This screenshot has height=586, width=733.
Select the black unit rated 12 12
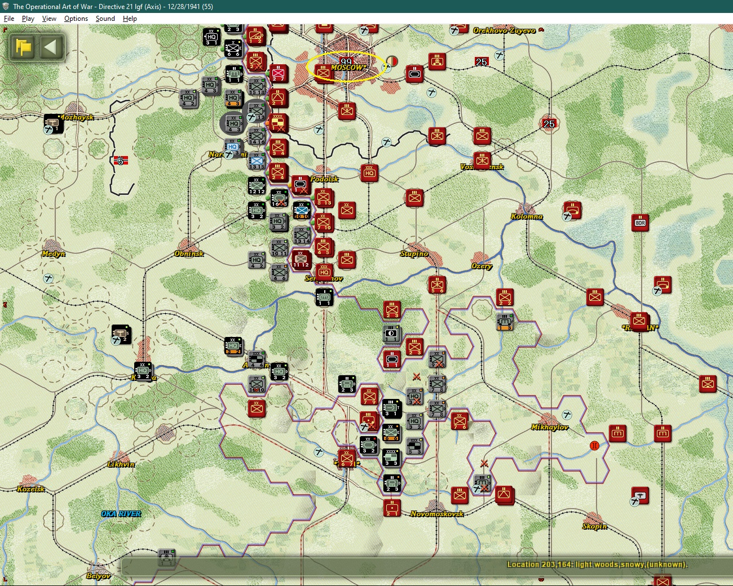coord(257,185)
